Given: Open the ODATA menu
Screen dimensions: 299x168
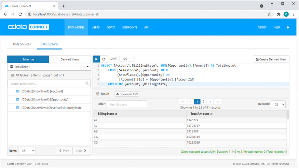Looking at the screenshot, I should tap(111, 27).
